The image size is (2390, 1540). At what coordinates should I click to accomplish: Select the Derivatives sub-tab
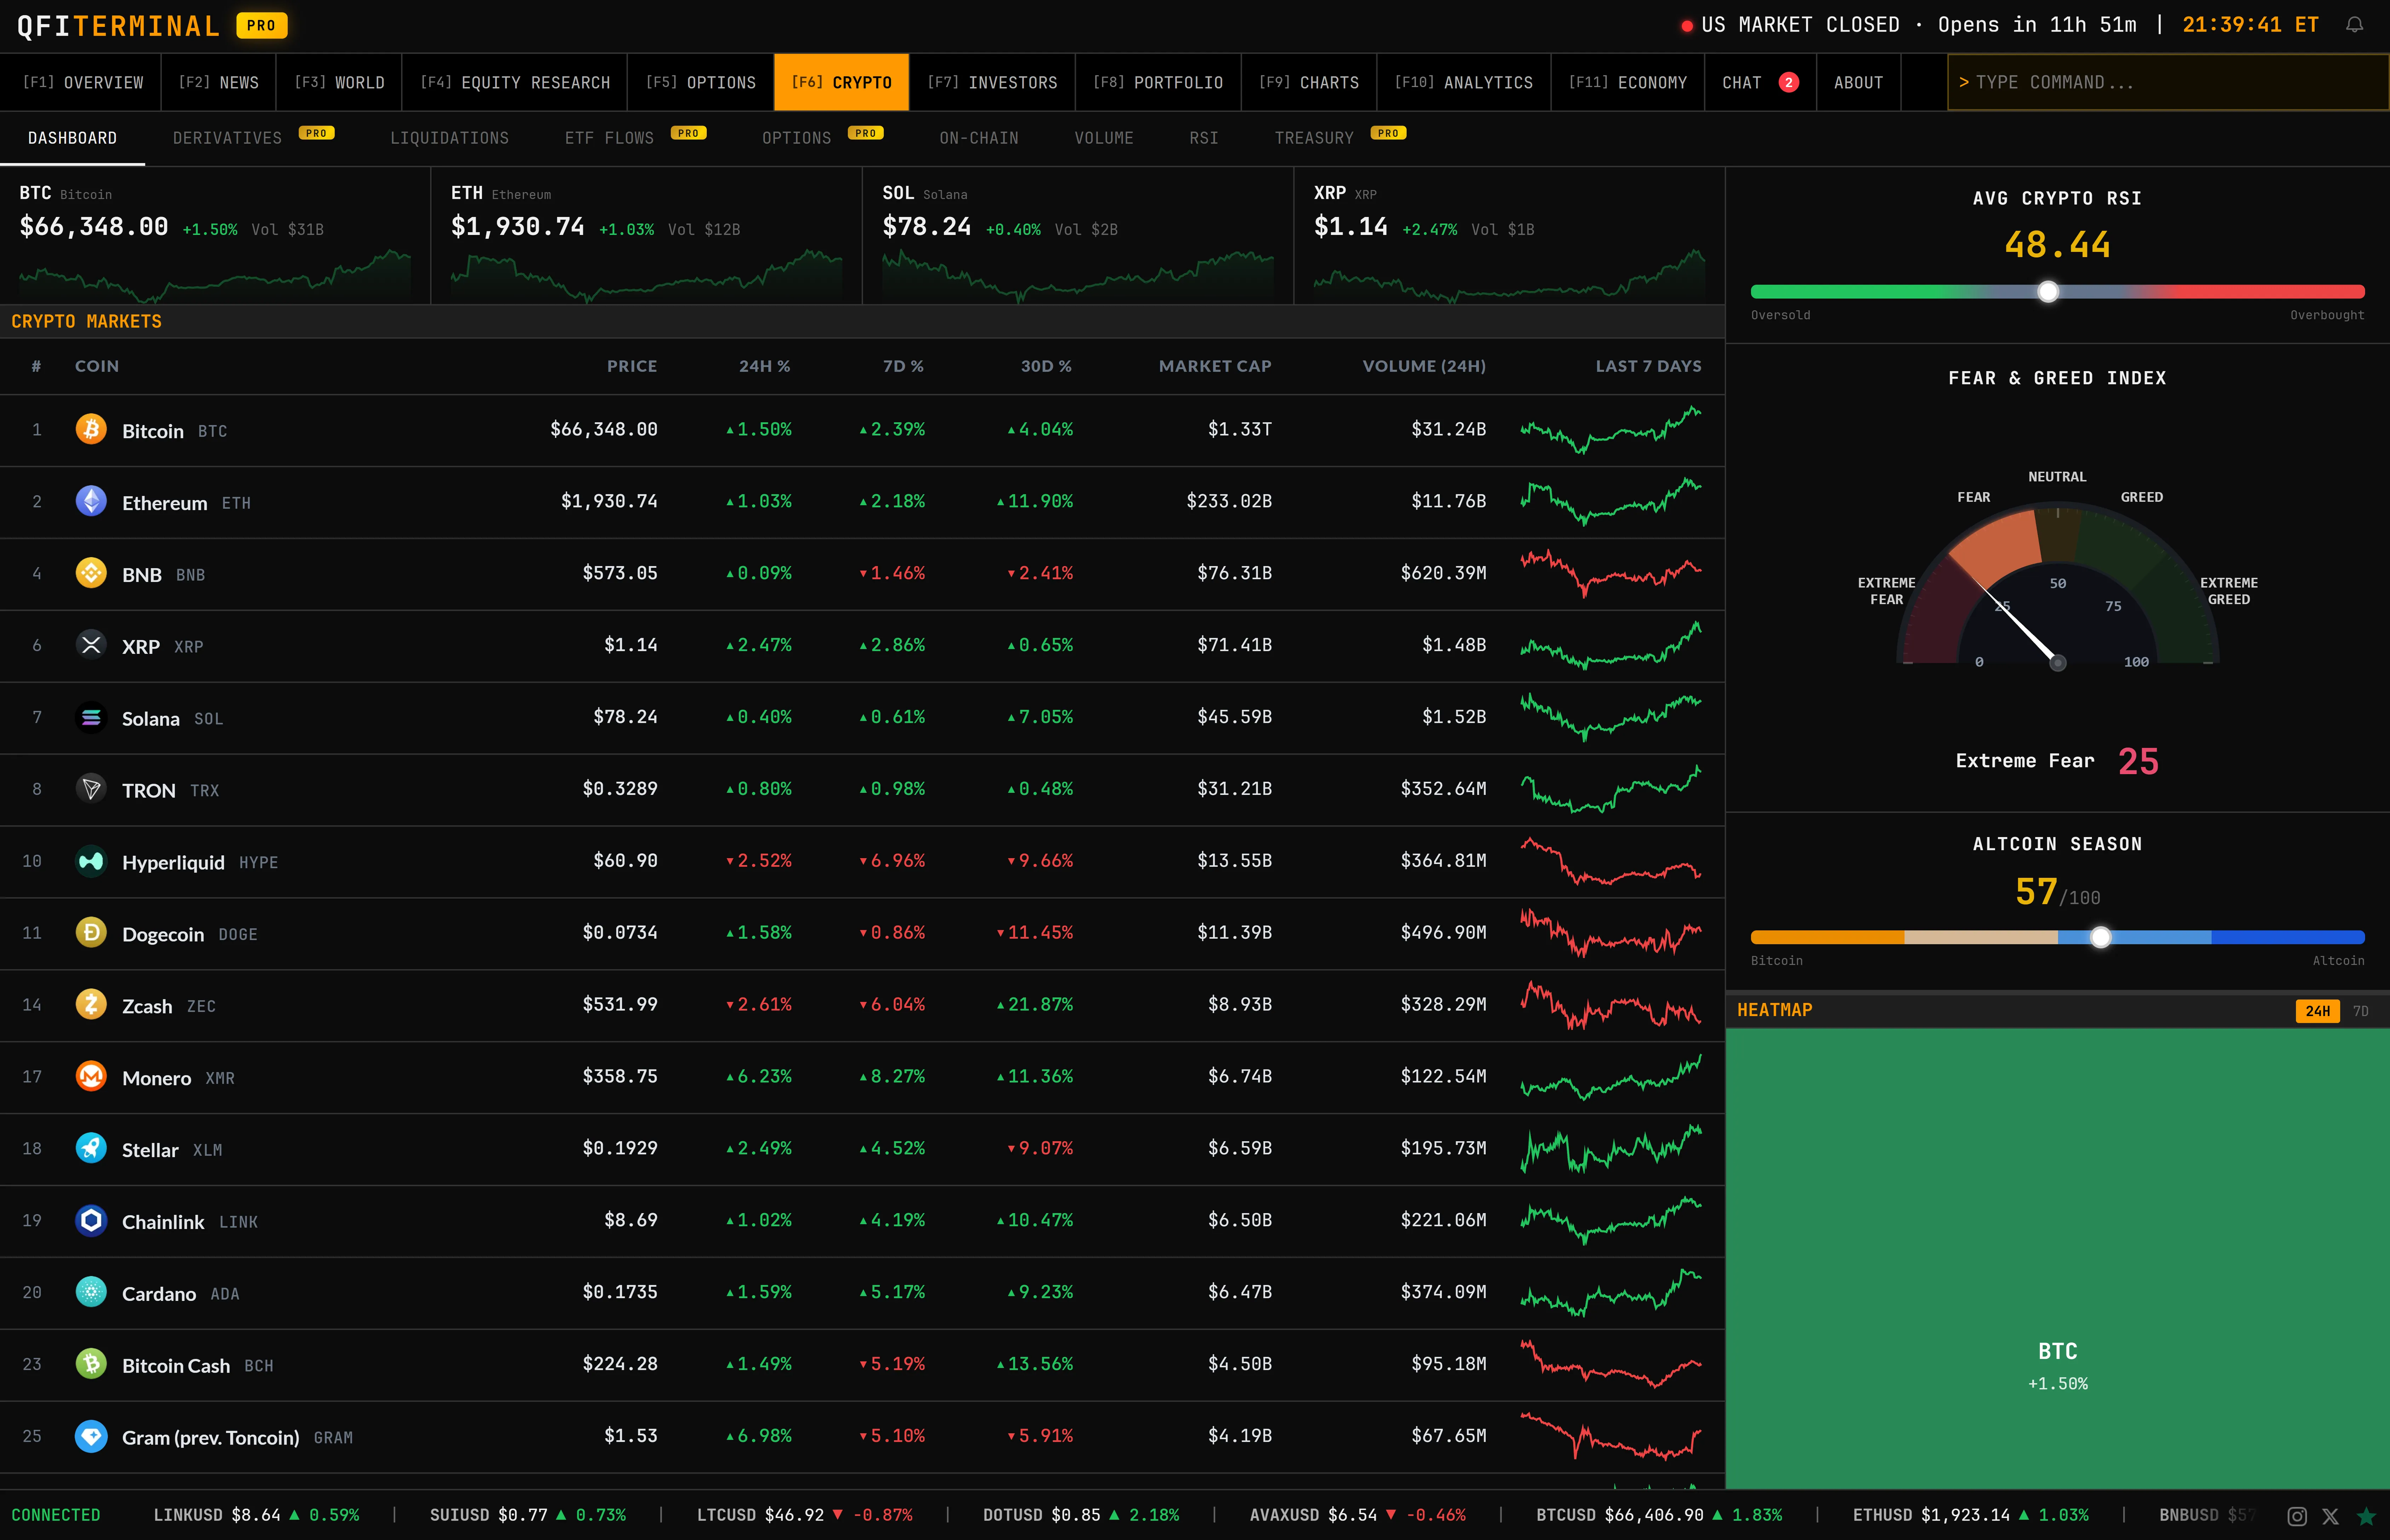(253, 138)
